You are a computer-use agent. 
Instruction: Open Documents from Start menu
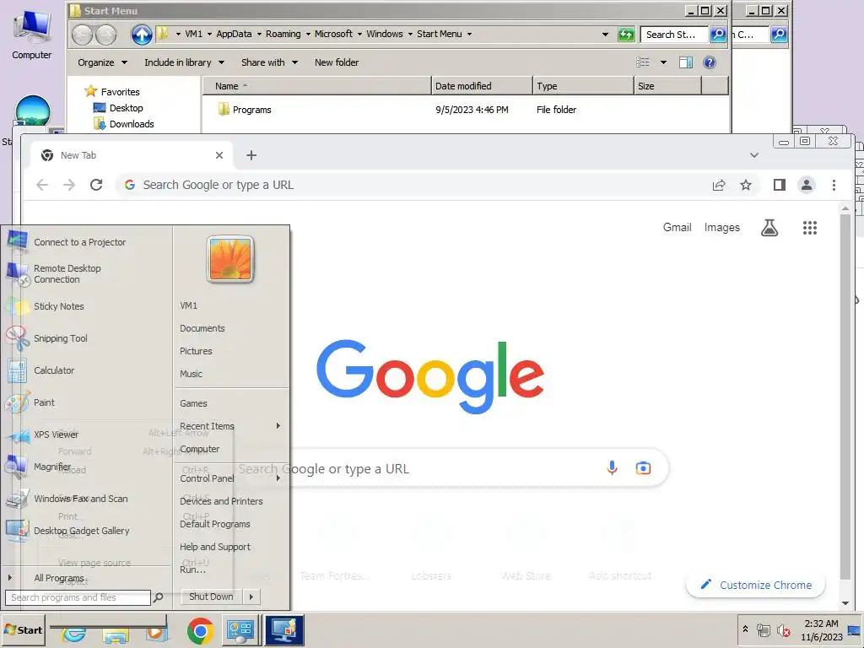click(x=202, y=328)
